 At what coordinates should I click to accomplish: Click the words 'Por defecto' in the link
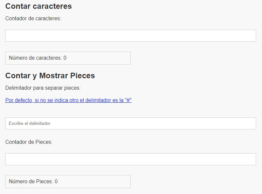coord(19,100)
